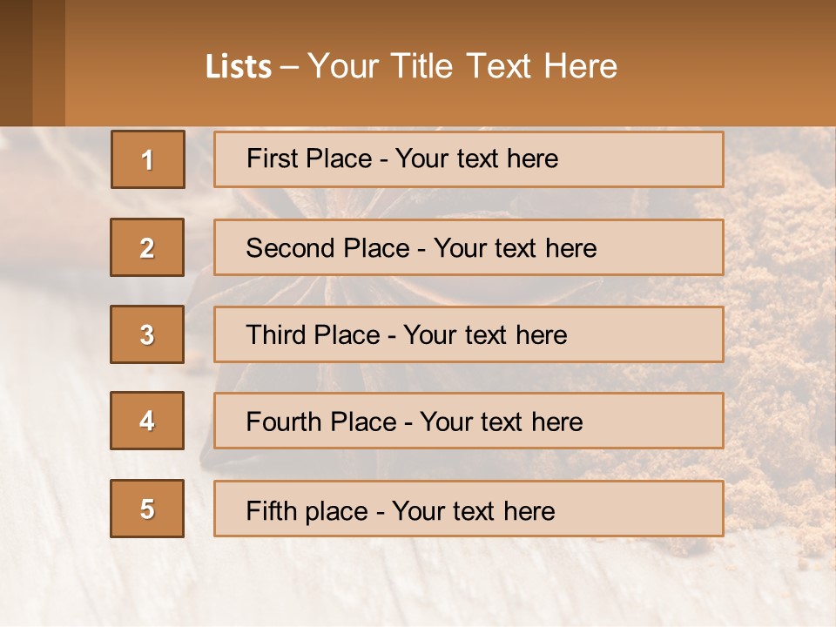Image resolution: width=836 pixels, height=627 pixels.
Task: Select the number 1 box
Action: pos(148,159)
